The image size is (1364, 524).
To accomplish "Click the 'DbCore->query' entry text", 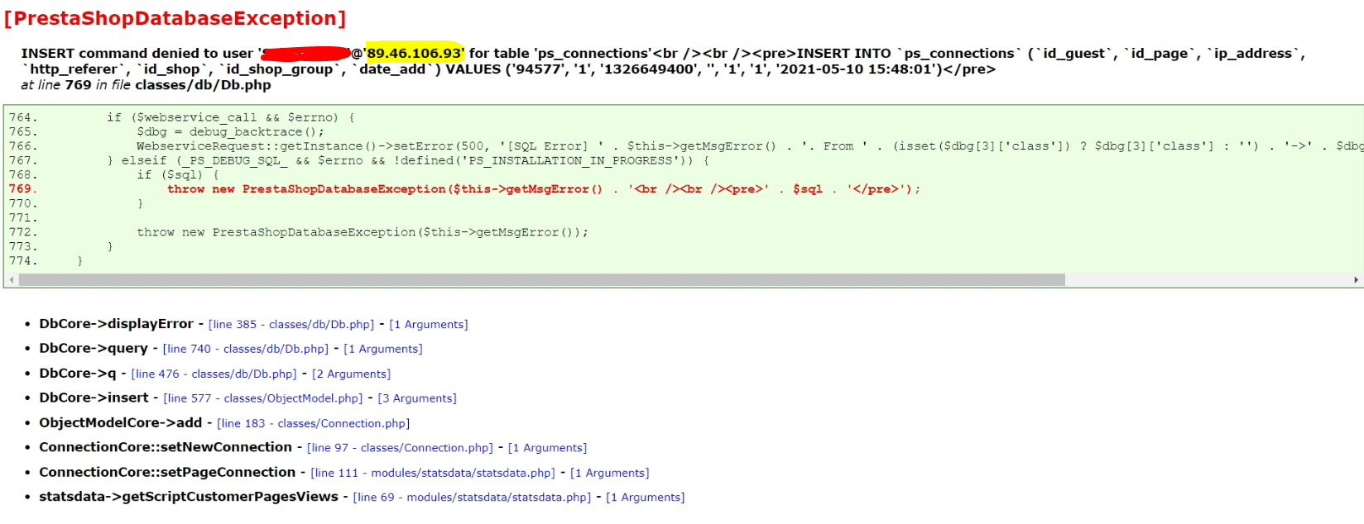I will pyautogui.click(x=94, y=349).
